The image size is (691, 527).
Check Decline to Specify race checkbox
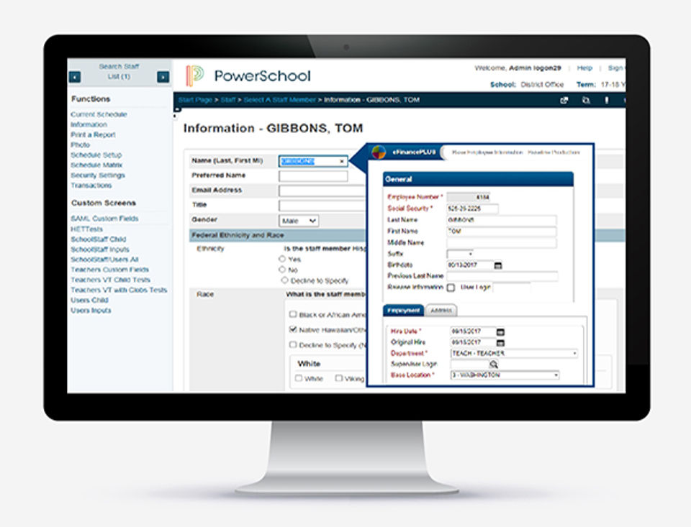(x=293, y=344)
